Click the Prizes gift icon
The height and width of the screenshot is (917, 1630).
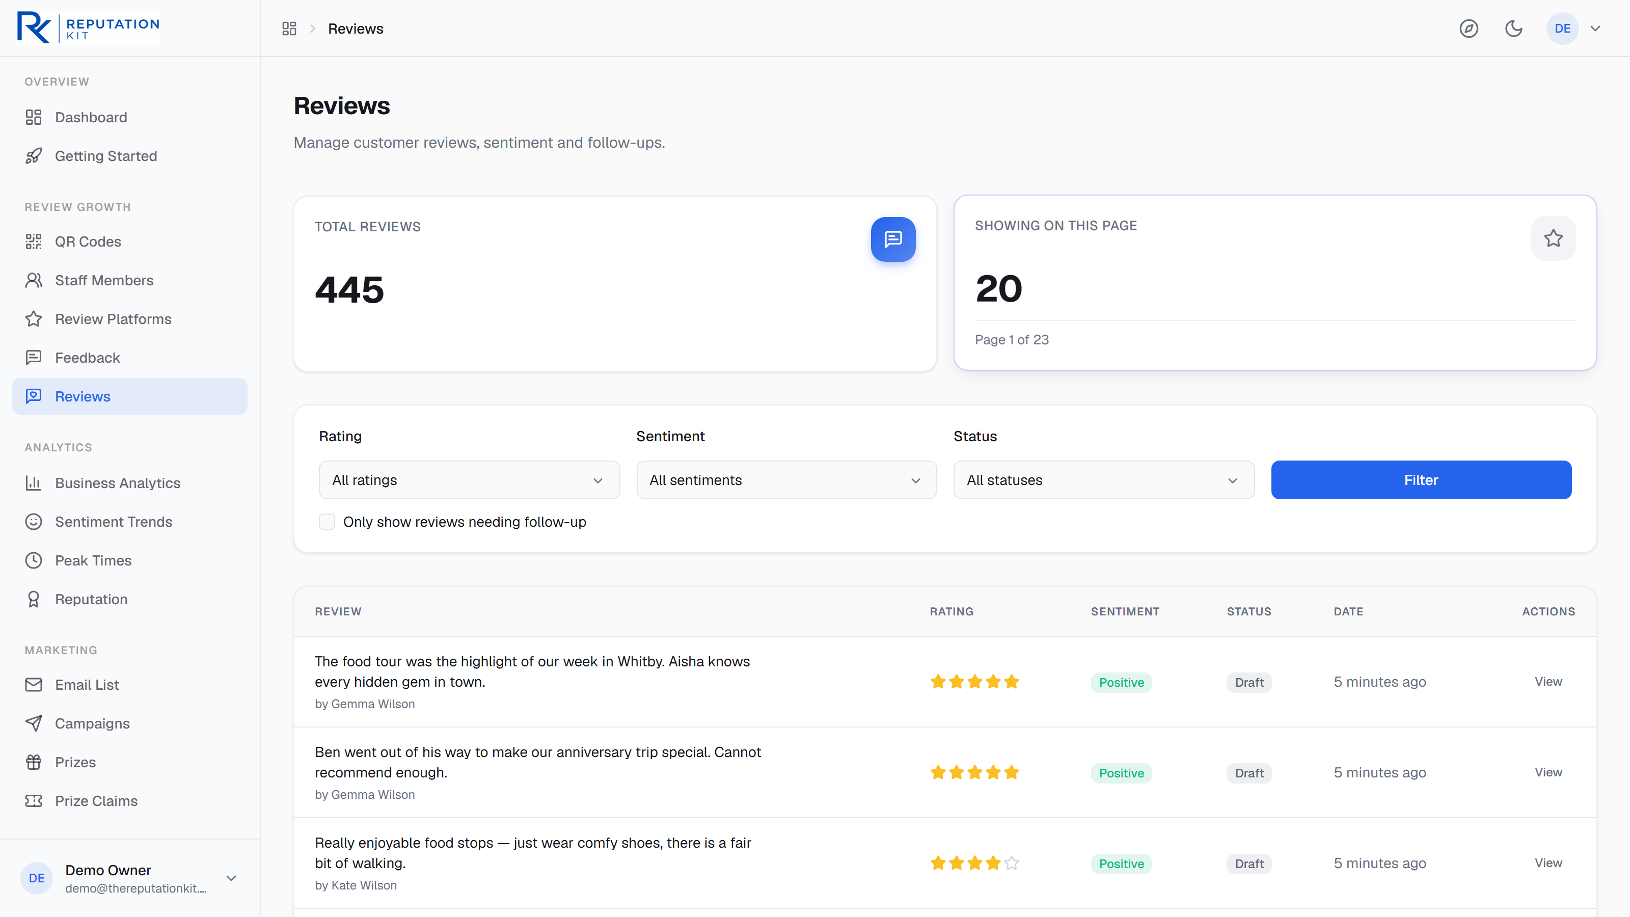34,762
